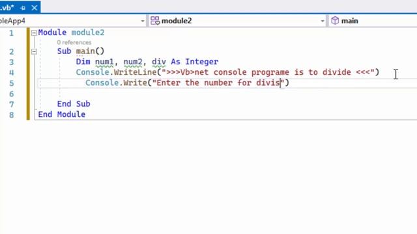
Task: Click 'WriteLine' on line 4
Action: click(x=135, y=72)
